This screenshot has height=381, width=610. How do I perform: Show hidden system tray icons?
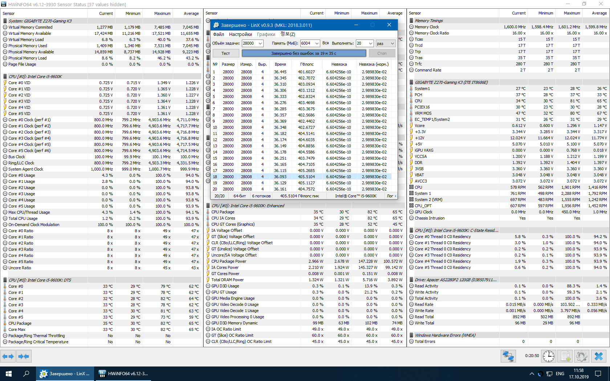pos(532,374)
